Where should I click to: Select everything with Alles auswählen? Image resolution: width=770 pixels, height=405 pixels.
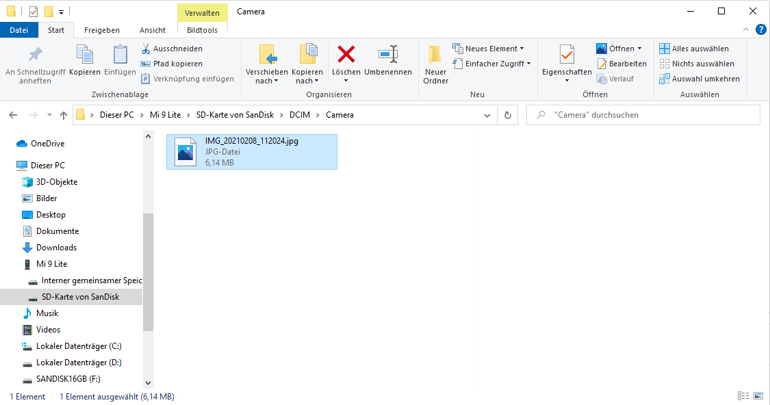tap(694, 49)
